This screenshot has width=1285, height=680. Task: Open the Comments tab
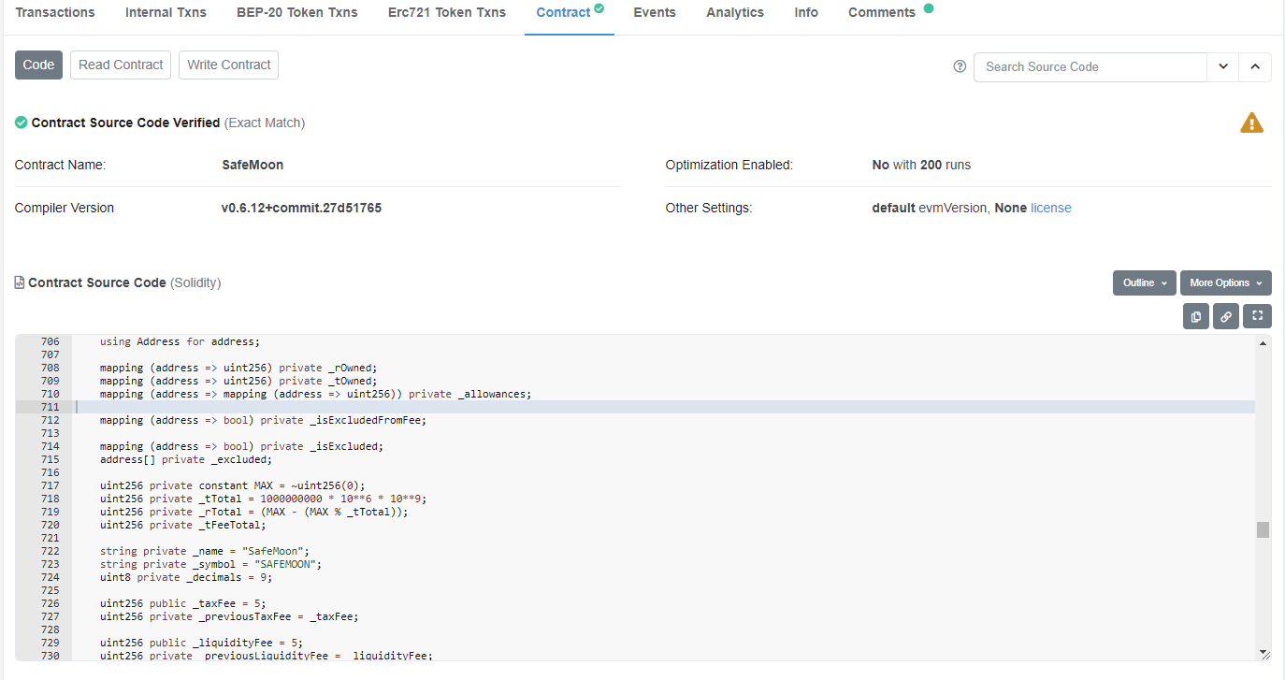tap(882, 12)
